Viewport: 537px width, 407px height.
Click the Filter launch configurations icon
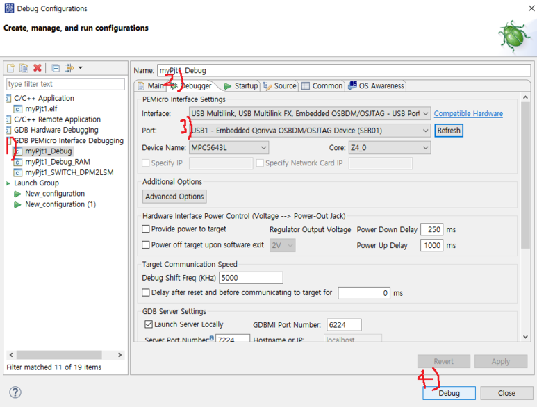click(x=69, y=68)
